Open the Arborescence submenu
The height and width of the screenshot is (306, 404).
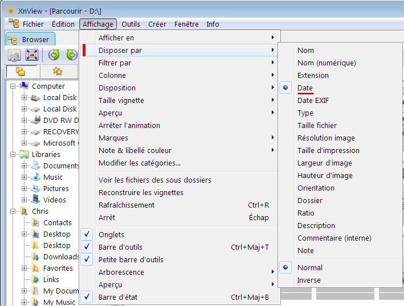pos(179,272)
